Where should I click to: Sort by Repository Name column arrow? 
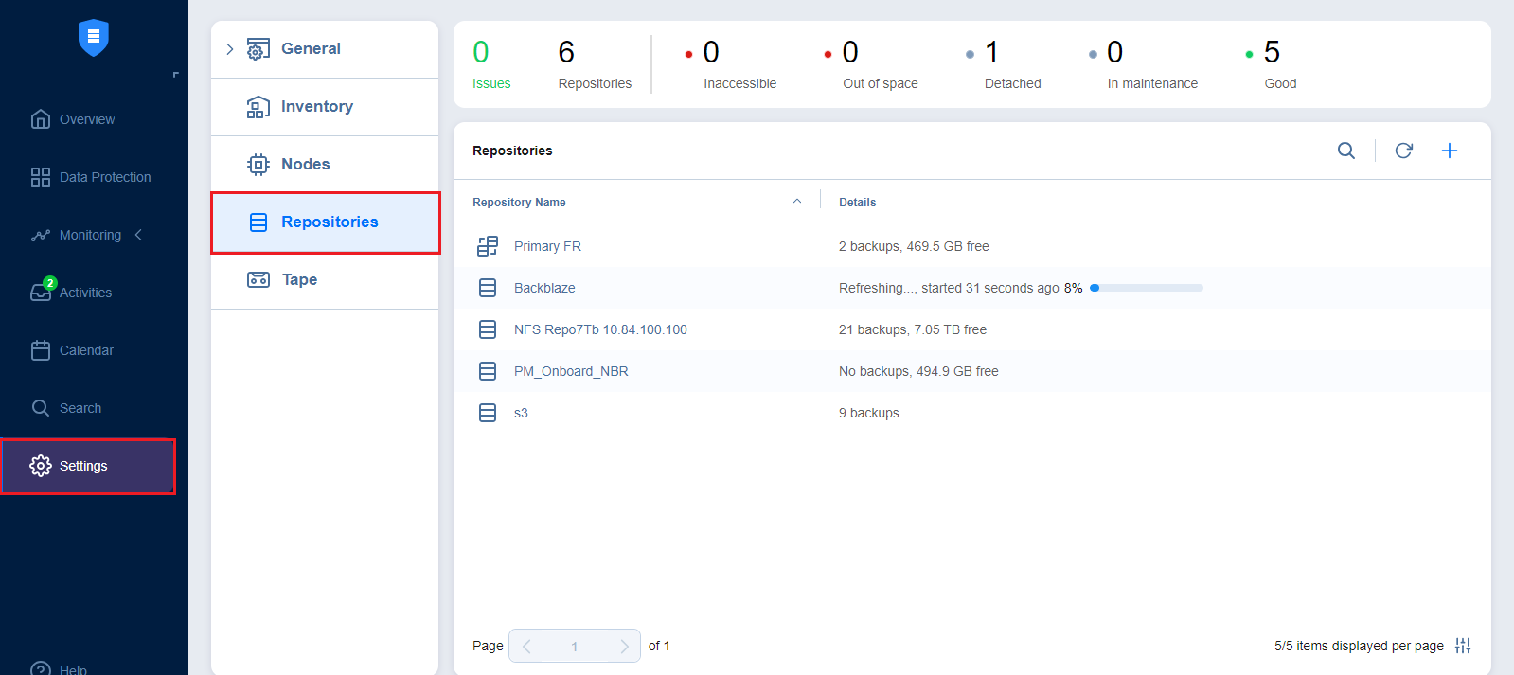click(797, 202)
